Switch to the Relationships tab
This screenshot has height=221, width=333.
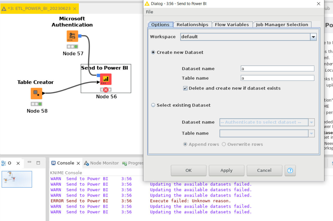(193, 25)
